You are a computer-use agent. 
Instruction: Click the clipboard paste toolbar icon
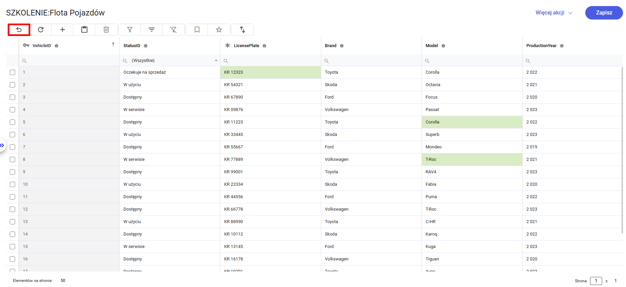coord(84,30)
